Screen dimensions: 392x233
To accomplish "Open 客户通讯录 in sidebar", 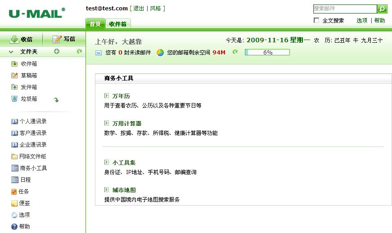I will click(33, 133).
